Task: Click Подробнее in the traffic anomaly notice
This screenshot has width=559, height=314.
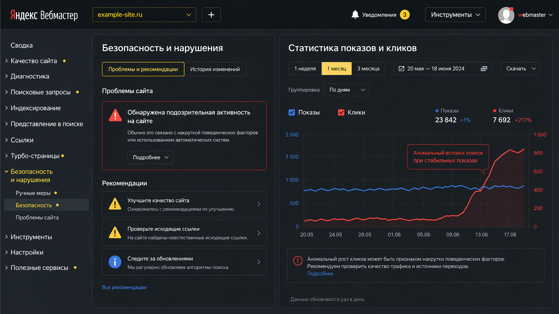Action: coord(320,273)
